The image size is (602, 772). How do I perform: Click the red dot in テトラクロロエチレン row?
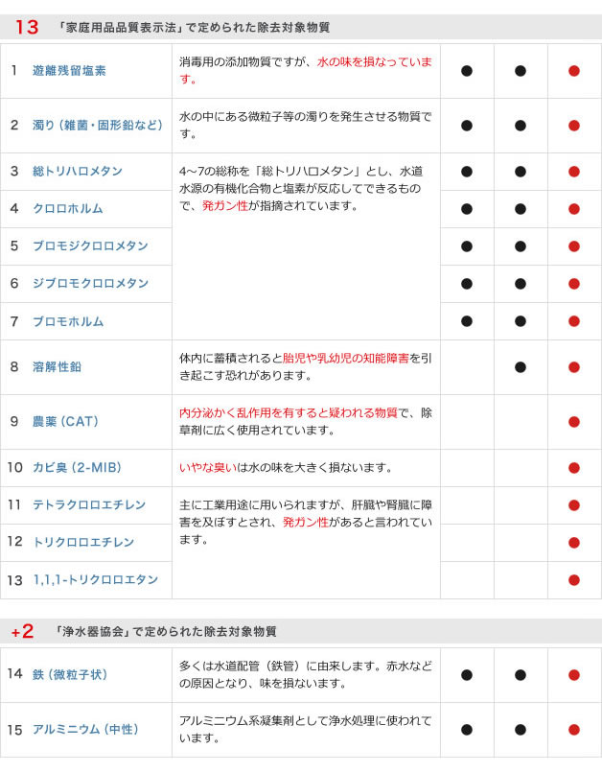click(x=574, y=504)
